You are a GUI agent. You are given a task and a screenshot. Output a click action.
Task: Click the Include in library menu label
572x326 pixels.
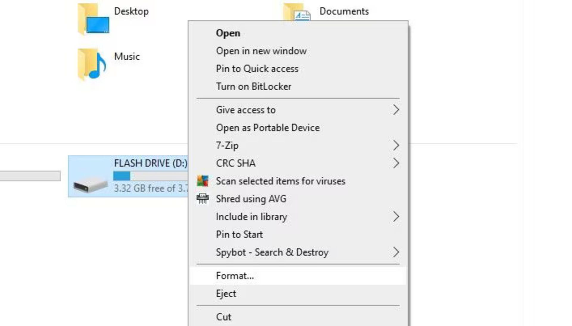(x=251, y=217)
